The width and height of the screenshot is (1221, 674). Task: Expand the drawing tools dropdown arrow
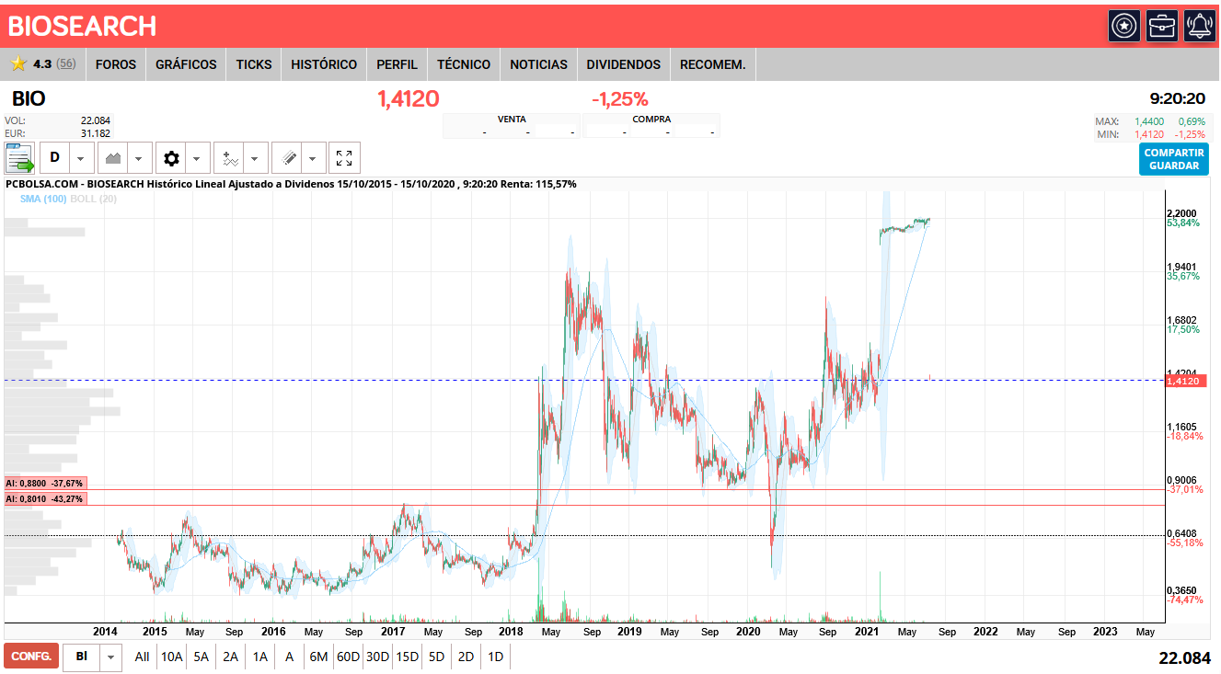pos(315,158)
